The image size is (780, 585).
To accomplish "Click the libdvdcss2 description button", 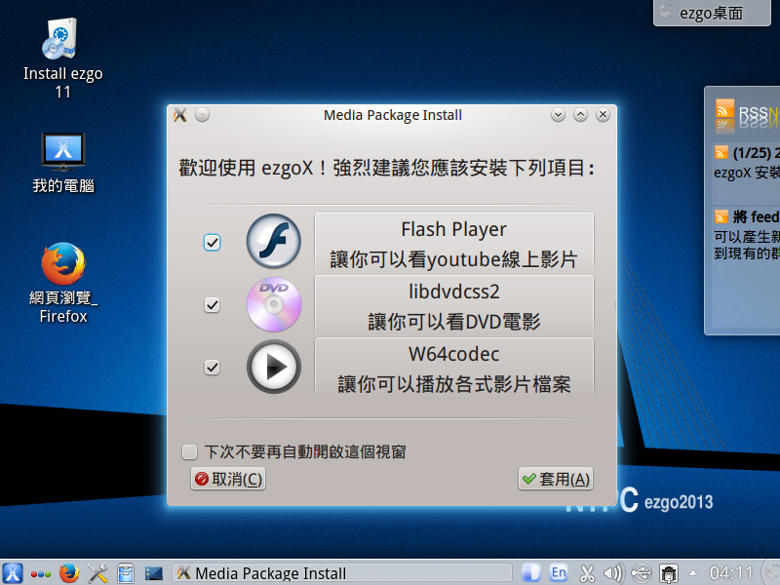I will 454,306.
